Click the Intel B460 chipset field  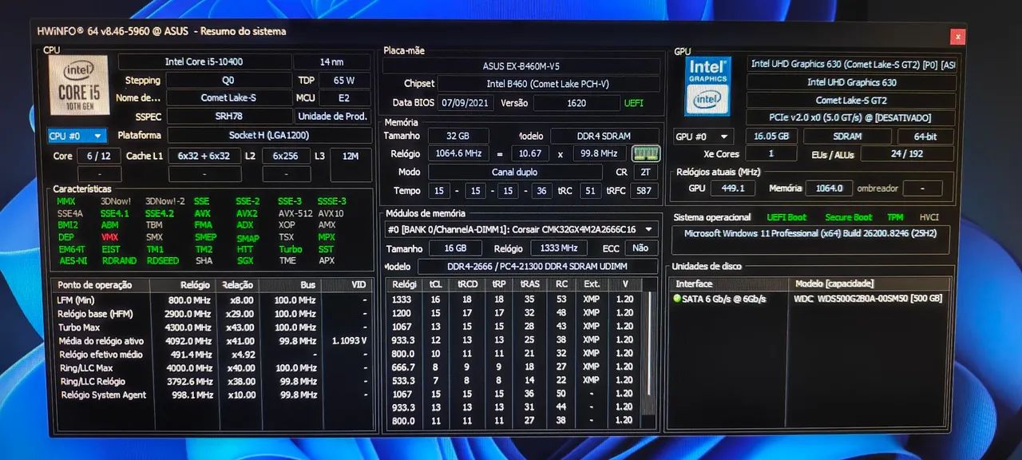click(549, 84)
